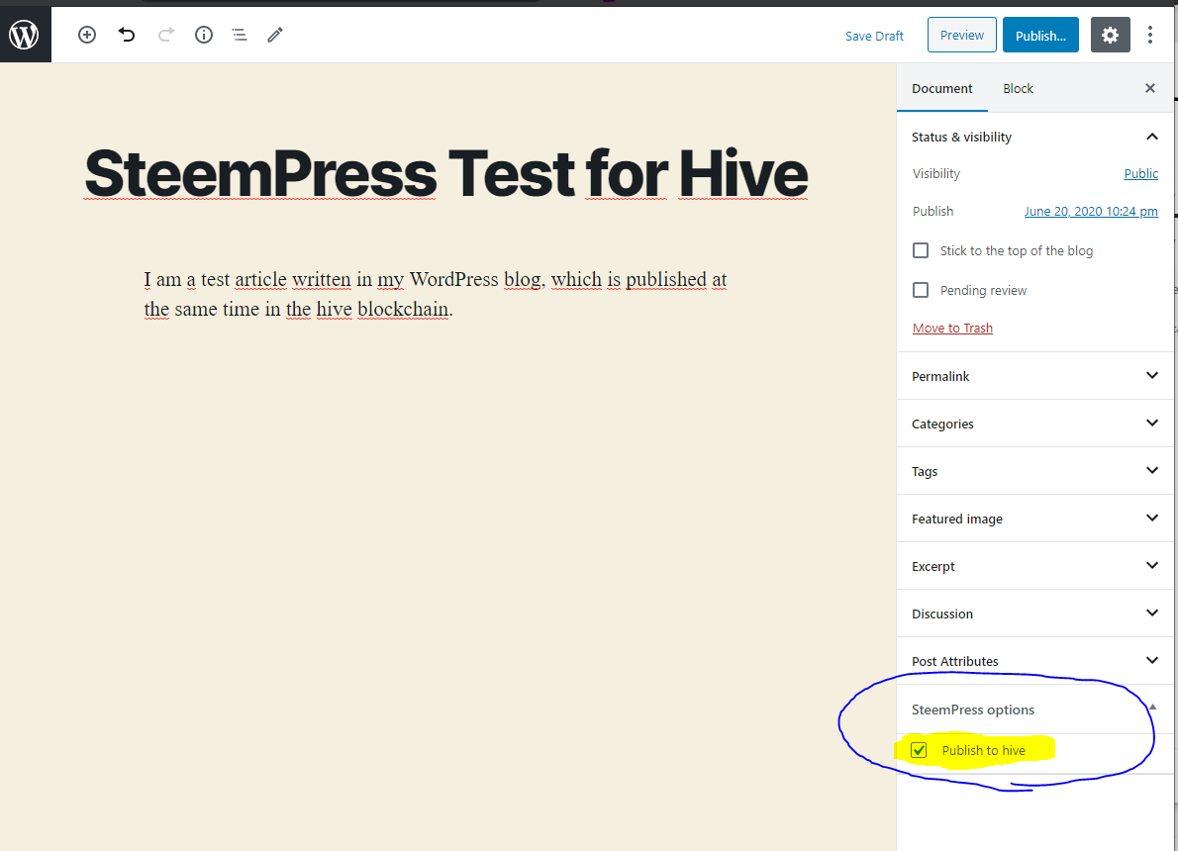Image resolution: width=1178 pixels, height=851 pixels.
Task: Open block navigation list icon
Action: coord(240,35)
